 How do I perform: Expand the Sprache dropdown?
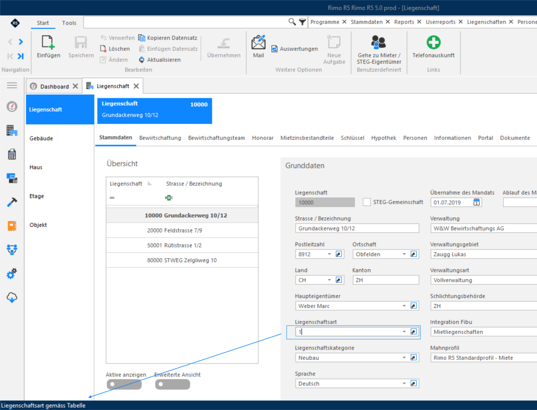[404, 383]
